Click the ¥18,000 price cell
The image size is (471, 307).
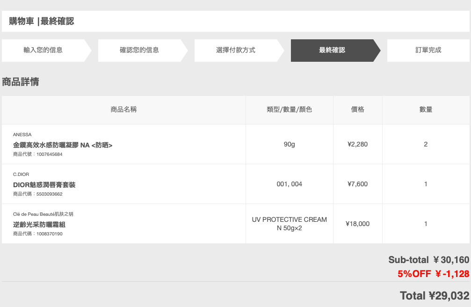357,224
